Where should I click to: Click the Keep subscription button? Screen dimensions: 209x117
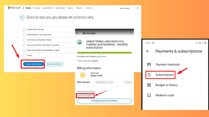54,64
